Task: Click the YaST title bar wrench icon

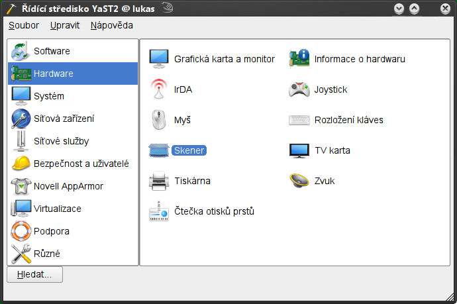Action: (x=11, y=9)
